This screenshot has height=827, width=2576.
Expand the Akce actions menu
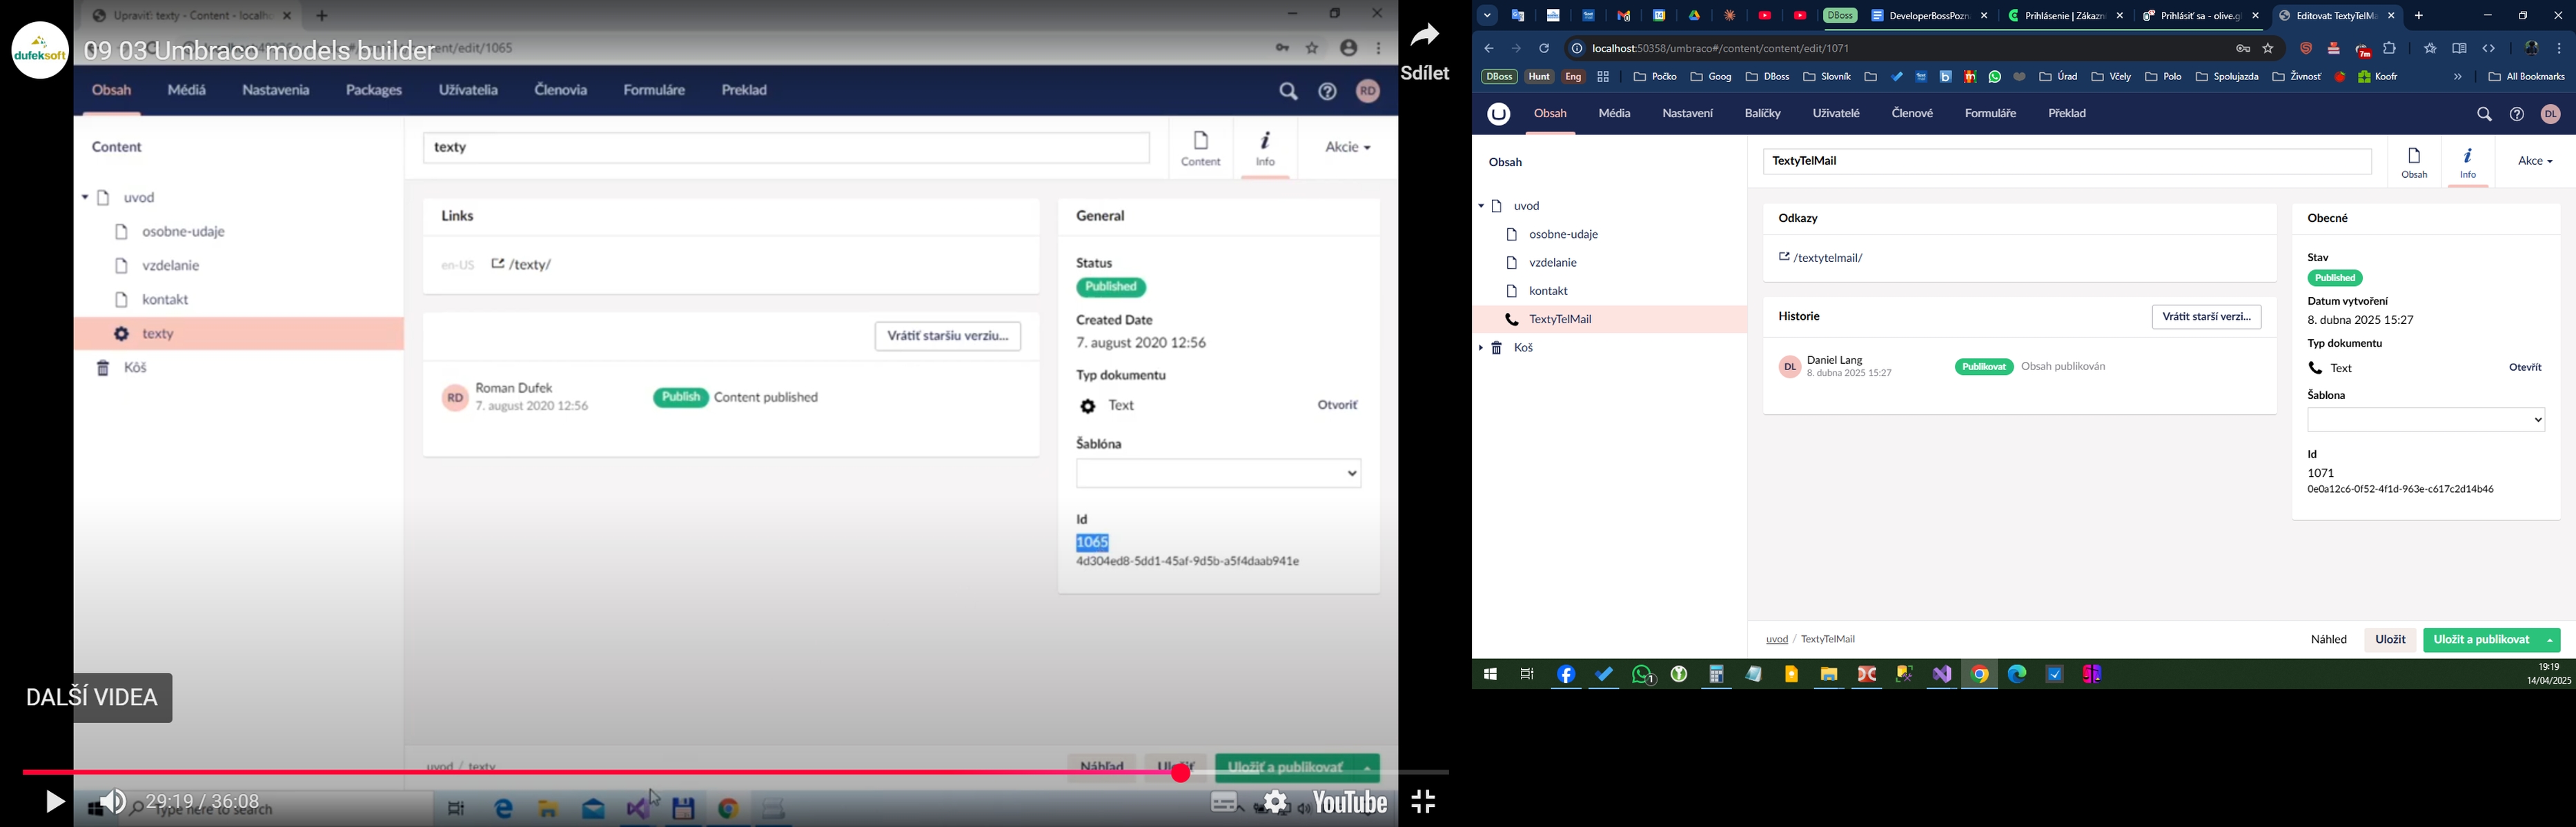point(2534,161)
